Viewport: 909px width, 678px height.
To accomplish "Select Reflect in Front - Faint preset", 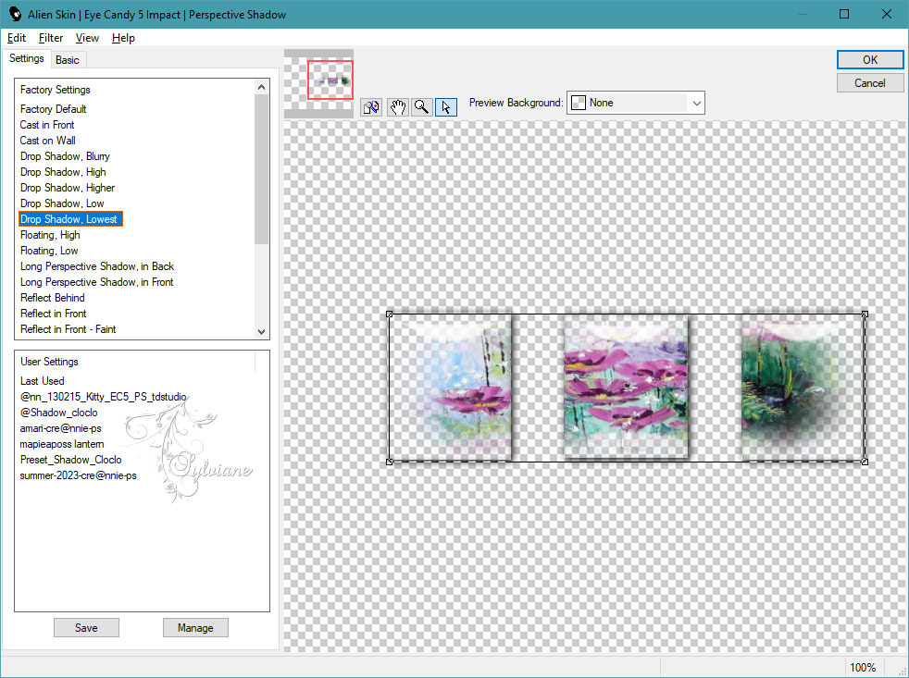I will pyautogui.click(x=68, y=328).
